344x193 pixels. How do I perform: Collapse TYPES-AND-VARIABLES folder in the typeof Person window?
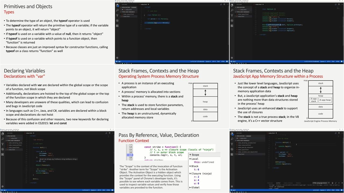[128, 12]
